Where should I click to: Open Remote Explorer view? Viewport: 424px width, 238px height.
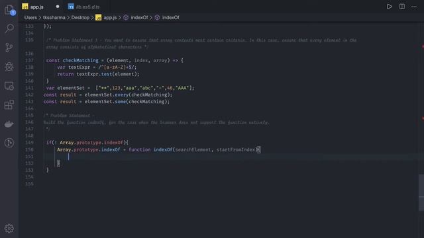tap(9, 86)
